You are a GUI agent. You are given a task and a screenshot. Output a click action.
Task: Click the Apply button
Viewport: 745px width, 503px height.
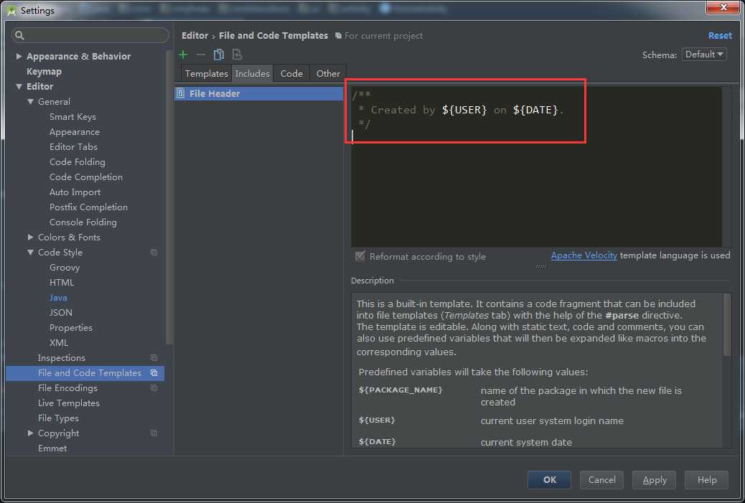coord(655,480)
